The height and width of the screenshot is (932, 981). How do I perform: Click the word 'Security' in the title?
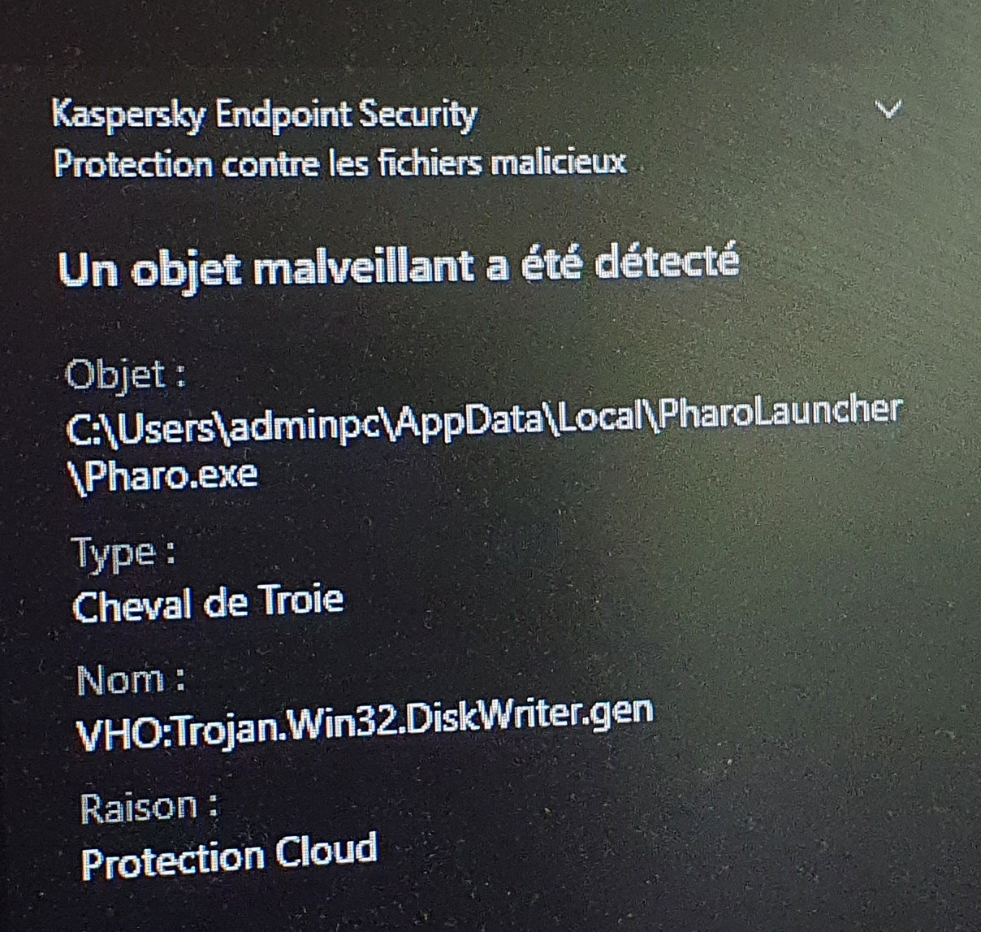tap(417, 115)
